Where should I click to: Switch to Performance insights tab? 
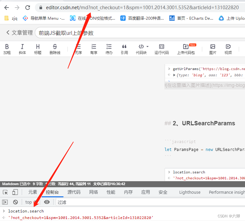pos(227,192)
